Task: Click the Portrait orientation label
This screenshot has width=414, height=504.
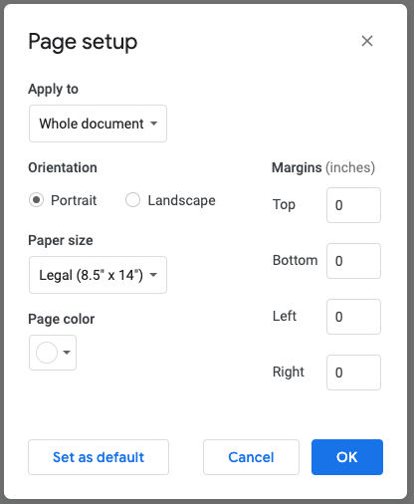Action: tap(74, 200)
